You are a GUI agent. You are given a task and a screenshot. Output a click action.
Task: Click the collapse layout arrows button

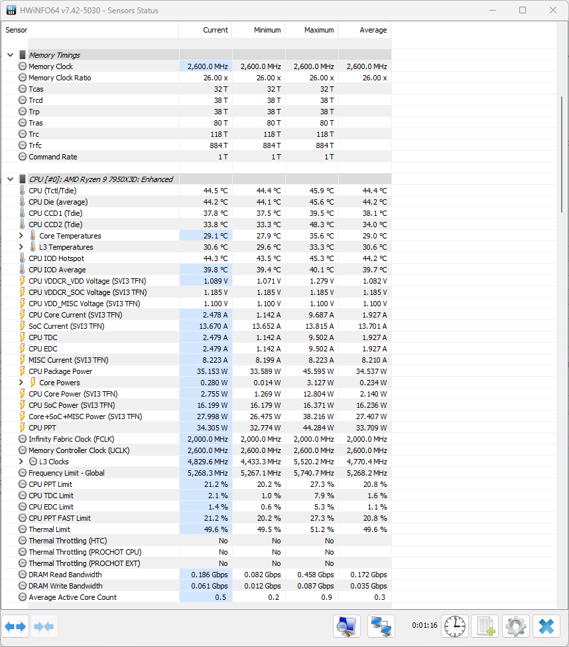[x=44, y=627]
